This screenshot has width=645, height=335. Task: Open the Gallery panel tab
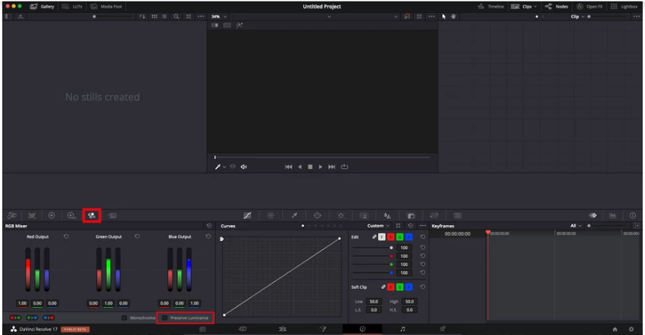click(x=42, y=7)
